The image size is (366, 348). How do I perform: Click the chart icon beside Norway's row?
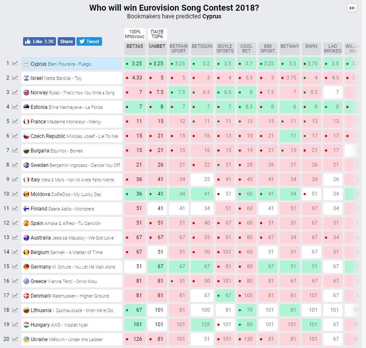[x=15, y=92]
